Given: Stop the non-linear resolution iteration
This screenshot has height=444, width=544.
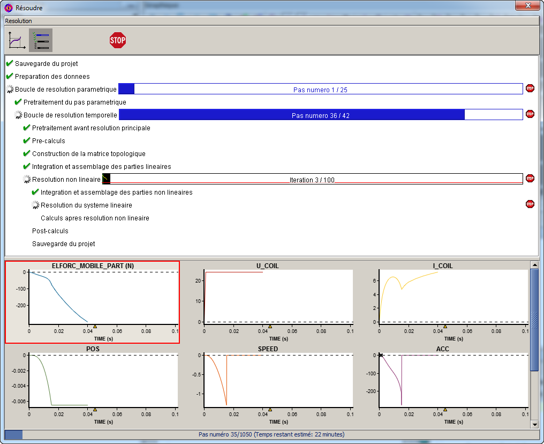Looking at the screenshot, I should point(530,179).
